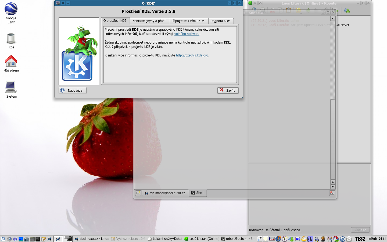Switch to 'Nahlaste chyby a přání' tab
387x242 pixels.
[x=149, y=21]
